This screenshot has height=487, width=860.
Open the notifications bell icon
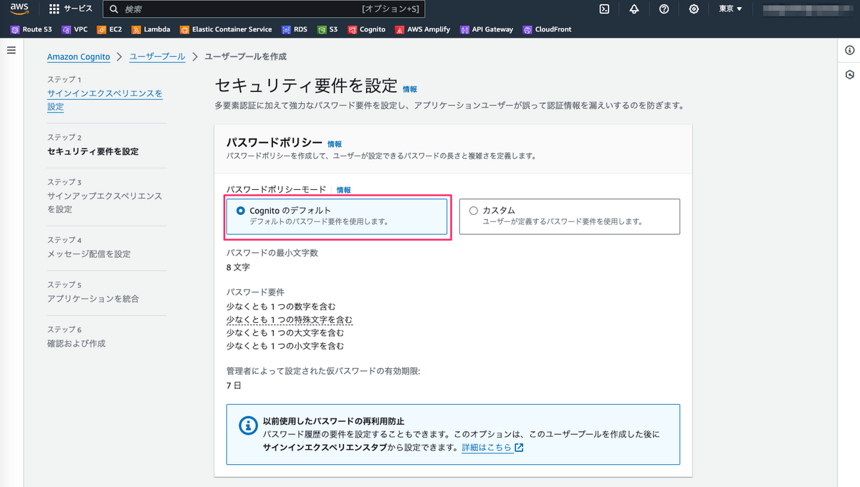click(x=634, y=9)
